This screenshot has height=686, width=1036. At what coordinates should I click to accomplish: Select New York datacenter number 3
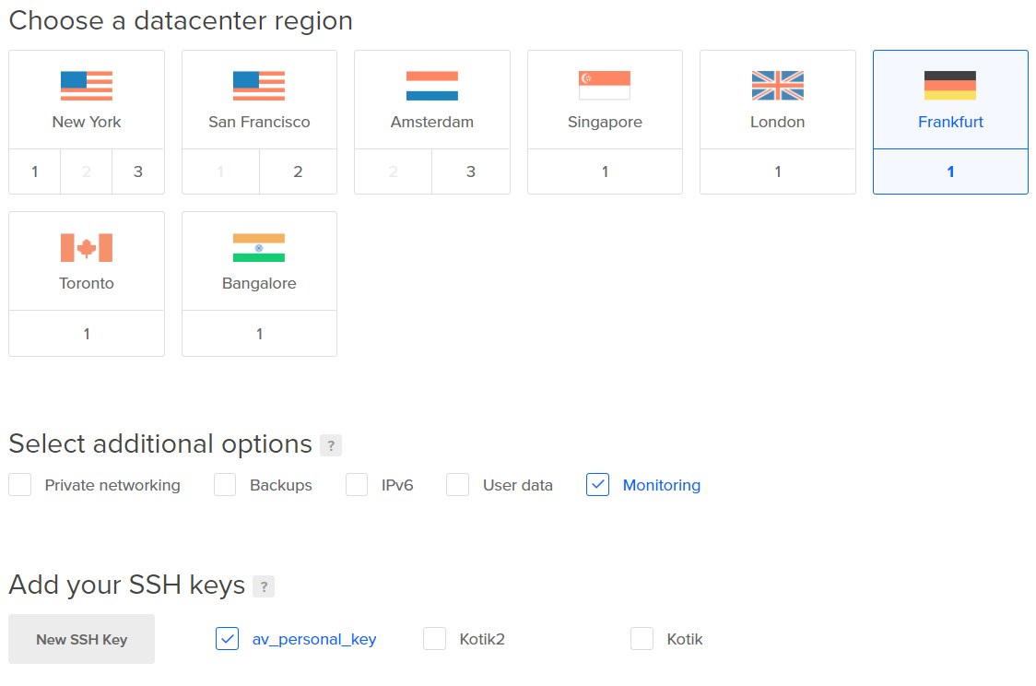138,171
